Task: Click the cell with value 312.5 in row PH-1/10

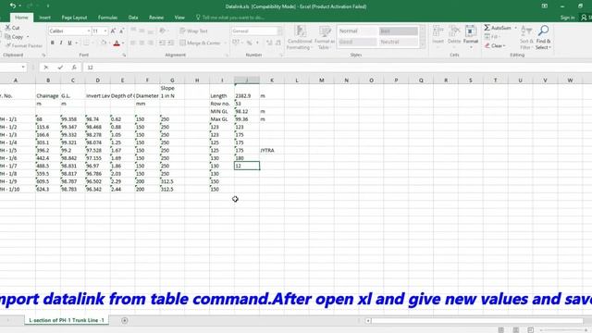Action: [x=172, y=189]
